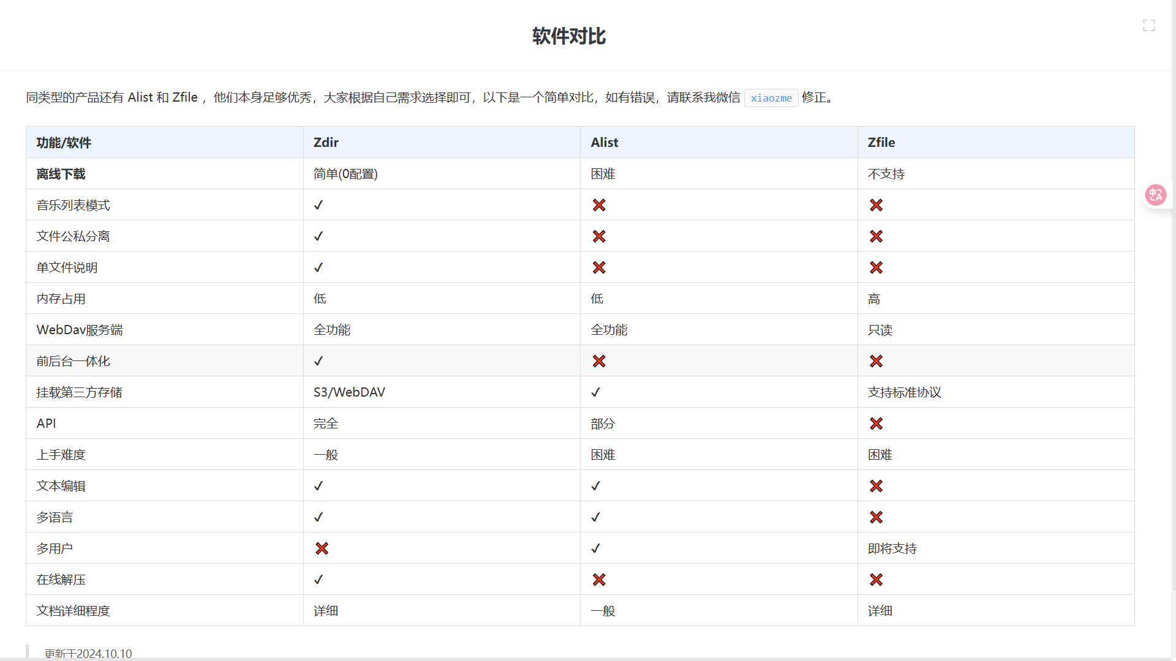
Task: Click Zdir checkmark in 多语言 row
Action: [318, 517]
